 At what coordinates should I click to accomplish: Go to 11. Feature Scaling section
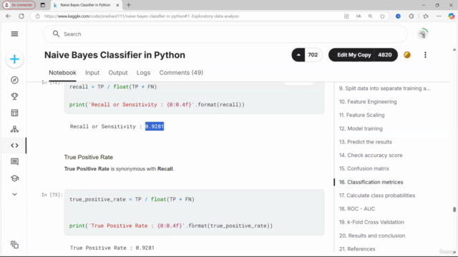pos(361,115)
